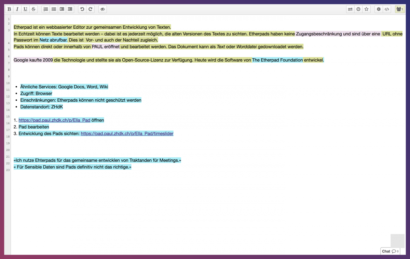Open share and embed code panel
Screen dimensions: 410x259
[x=387, y=9]
